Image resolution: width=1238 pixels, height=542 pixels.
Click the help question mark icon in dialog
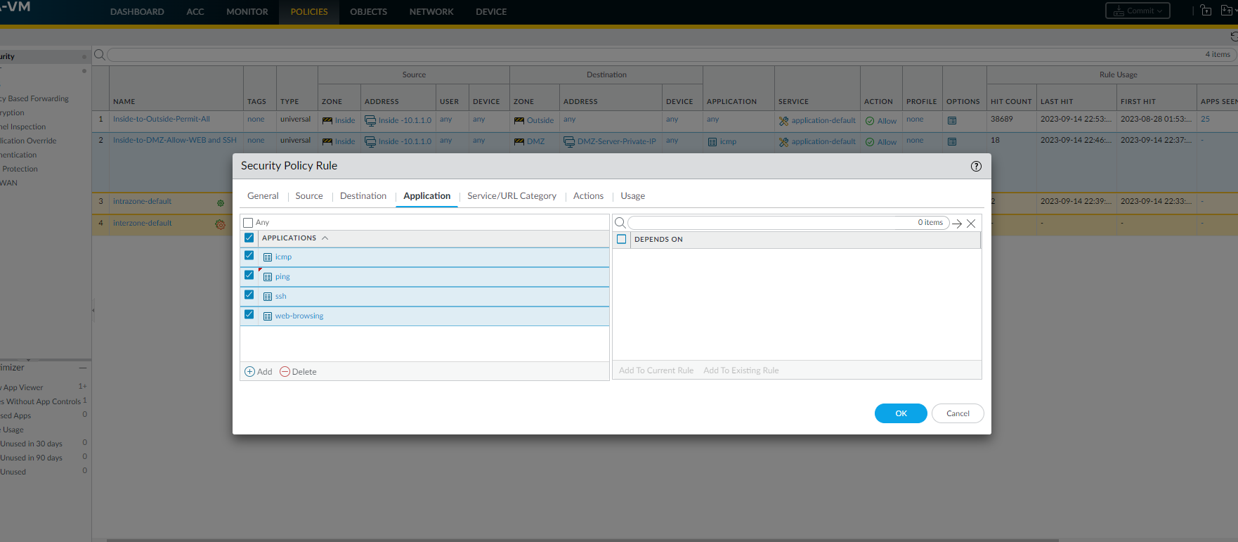click(x=975, y=167)
